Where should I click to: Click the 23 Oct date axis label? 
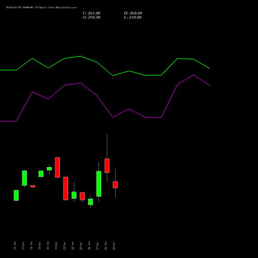pos(81,246)
